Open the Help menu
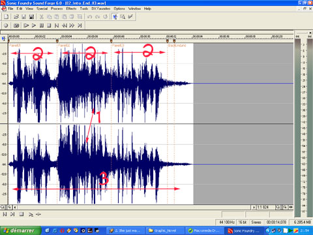Image resolution: width=313 pixels, height=235 pixels. 147,8
